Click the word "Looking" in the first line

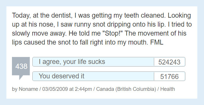coord(179,16)
